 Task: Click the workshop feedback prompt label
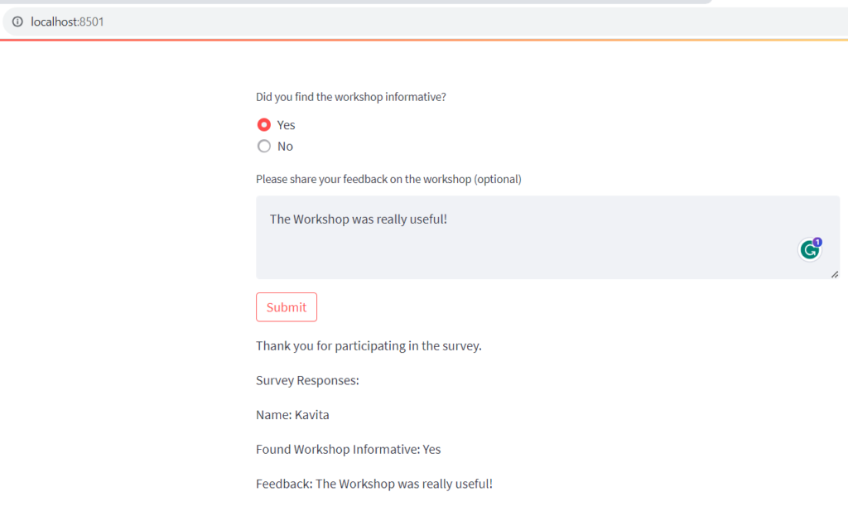coord(388,179)
